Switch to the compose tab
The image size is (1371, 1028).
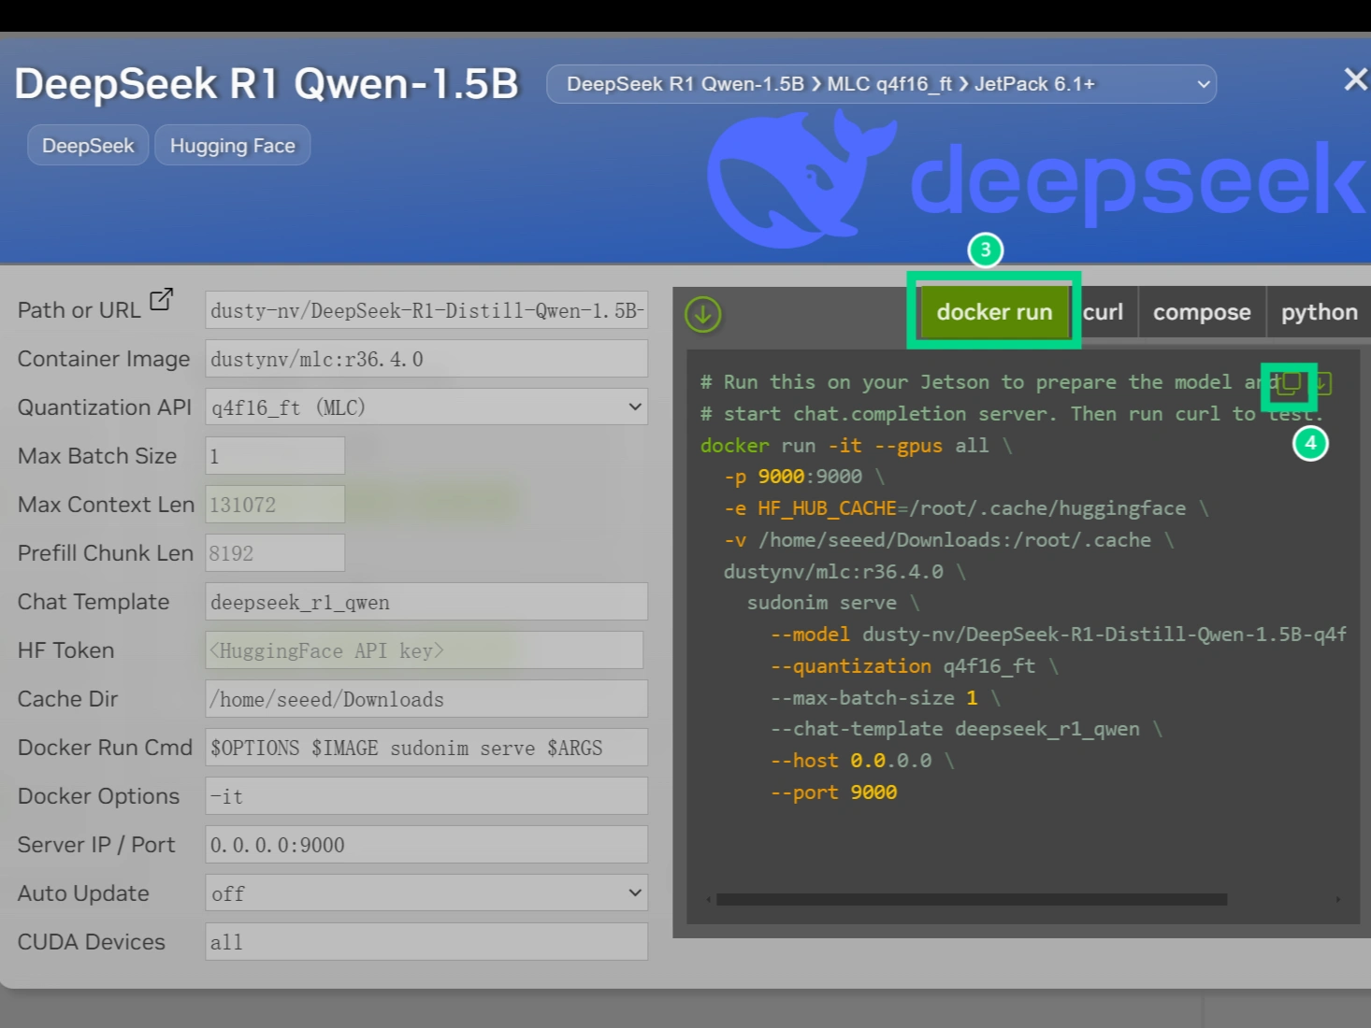point(1202,311)
